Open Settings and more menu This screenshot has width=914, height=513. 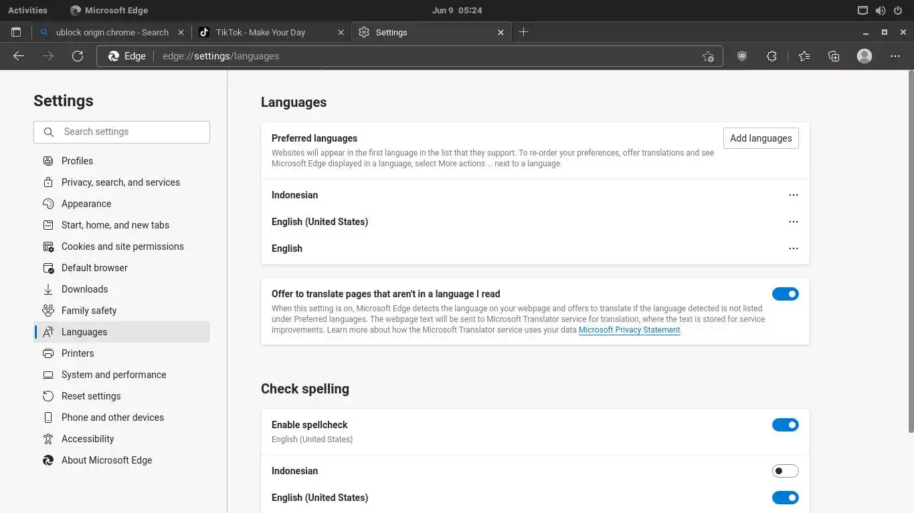[x=895, y=56]
